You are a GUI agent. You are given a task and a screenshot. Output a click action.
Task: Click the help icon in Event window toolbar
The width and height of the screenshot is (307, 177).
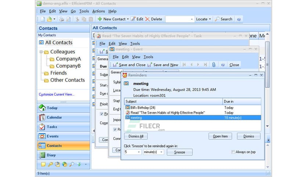pos(223,65)
